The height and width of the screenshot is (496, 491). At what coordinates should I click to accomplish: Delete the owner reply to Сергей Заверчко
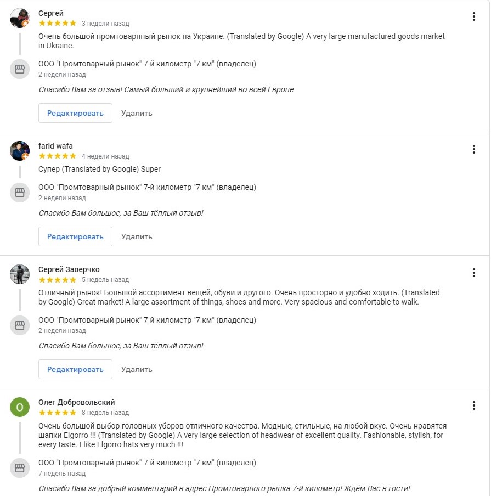(x=137, y=369)
